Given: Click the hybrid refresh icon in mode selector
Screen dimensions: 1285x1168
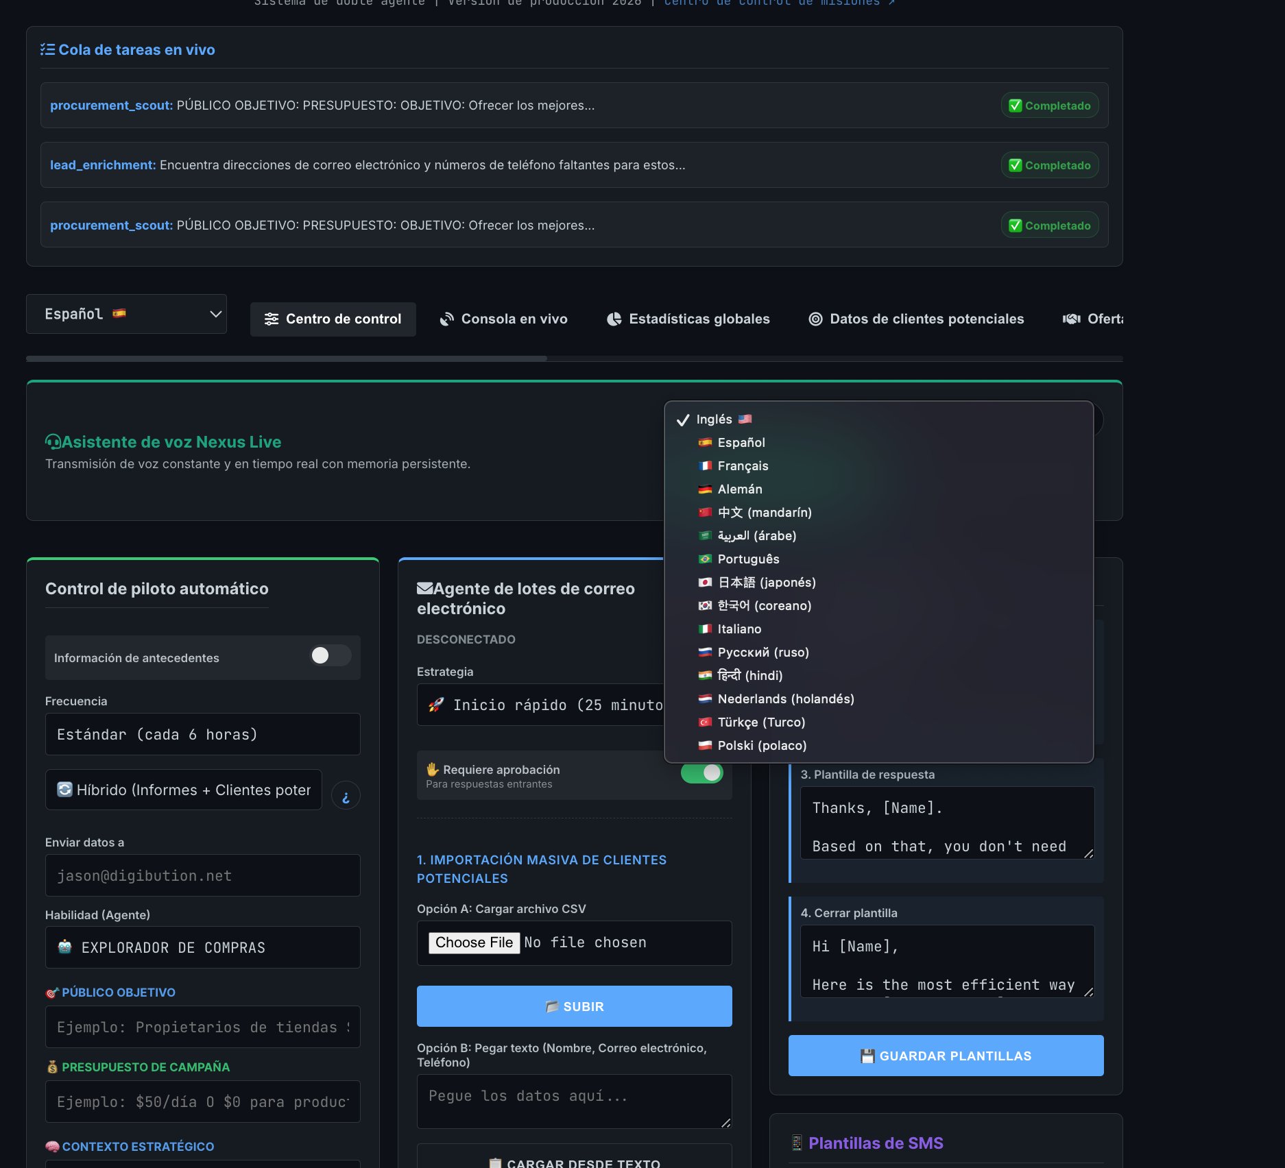Looking at the screenshot, I should click(64, 789).
